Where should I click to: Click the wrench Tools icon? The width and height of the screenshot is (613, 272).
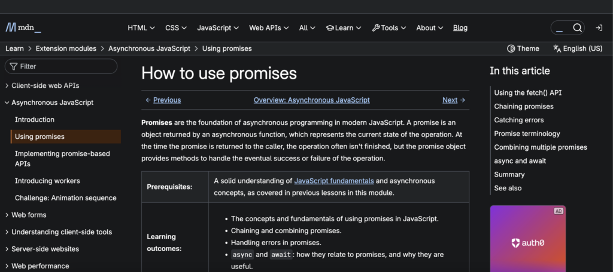[376, 27]
